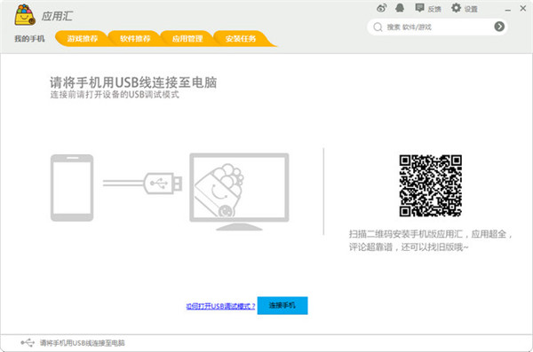The width and height of the screenshot is (533, 352).
Task: Open the Weibo icon in title bar
Action: coord(381,8)
